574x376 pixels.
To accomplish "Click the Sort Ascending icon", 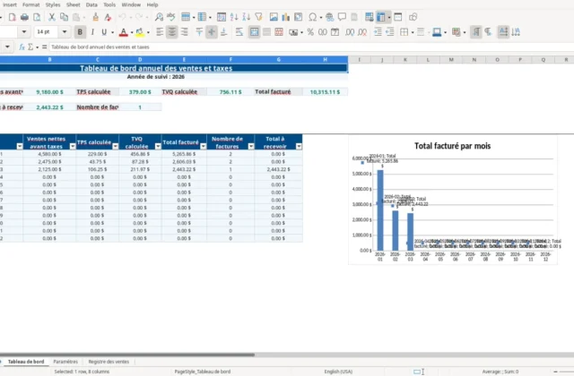I will 234,17.
